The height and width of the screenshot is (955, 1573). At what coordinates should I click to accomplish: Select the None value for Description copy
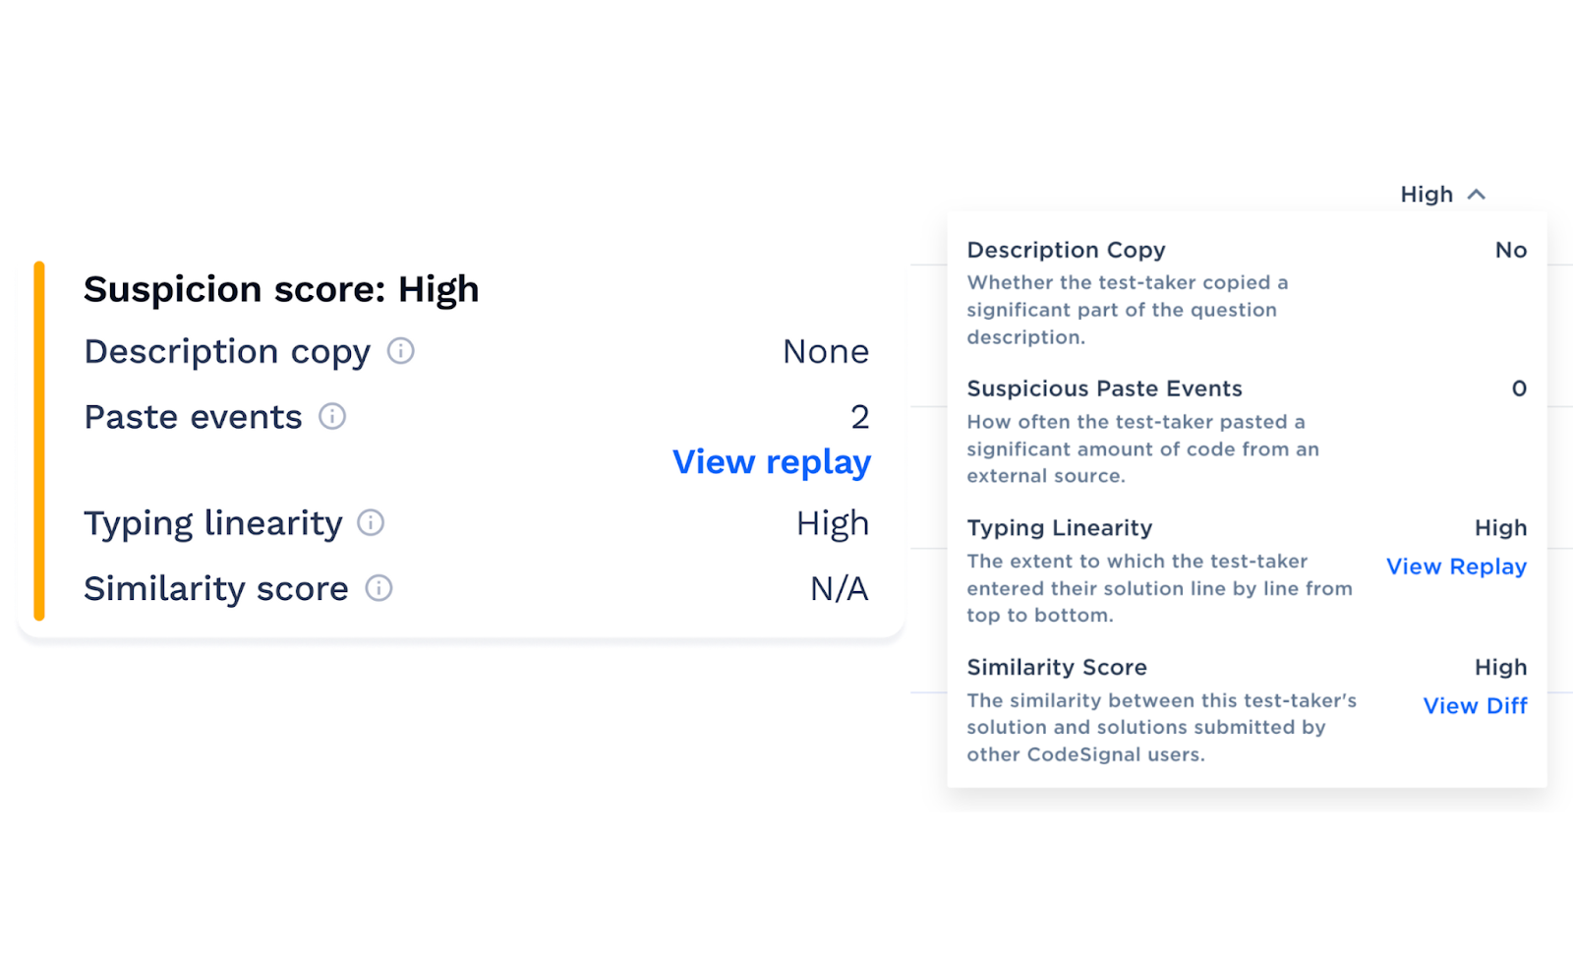825,351
